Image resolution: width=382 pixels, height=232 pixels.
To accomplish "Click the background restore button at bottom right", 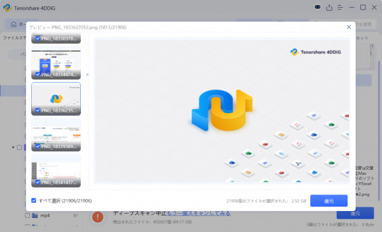I will coord(355,214).
